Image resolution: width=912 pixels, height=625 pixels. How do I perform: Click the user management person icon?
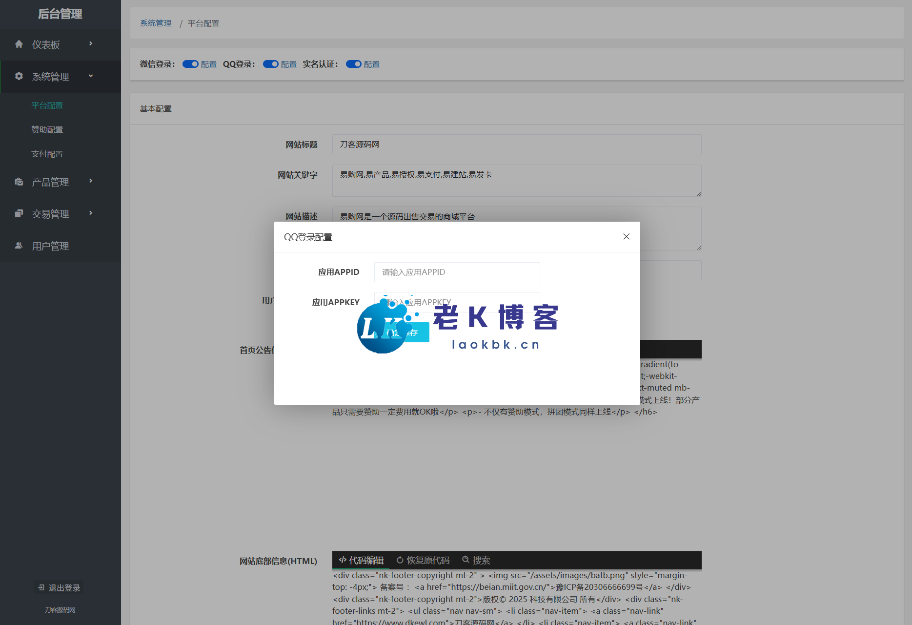pos(19,246)
